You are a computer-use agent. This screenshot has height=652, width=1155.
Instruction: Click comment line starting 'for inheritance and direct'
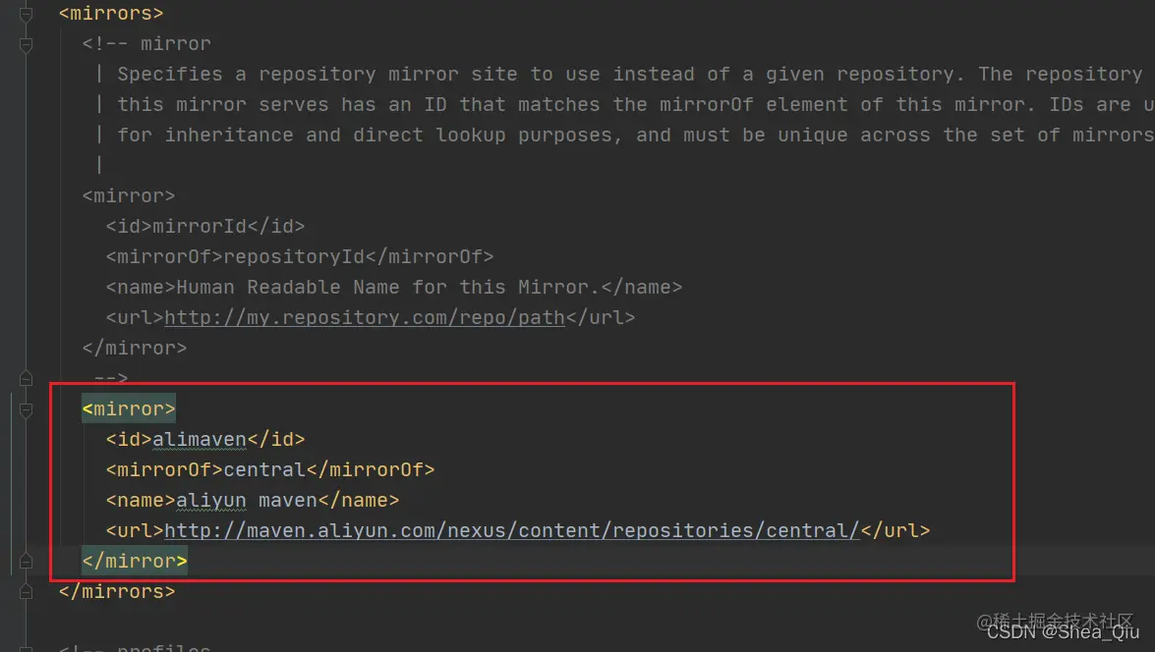tap(636, 136)
